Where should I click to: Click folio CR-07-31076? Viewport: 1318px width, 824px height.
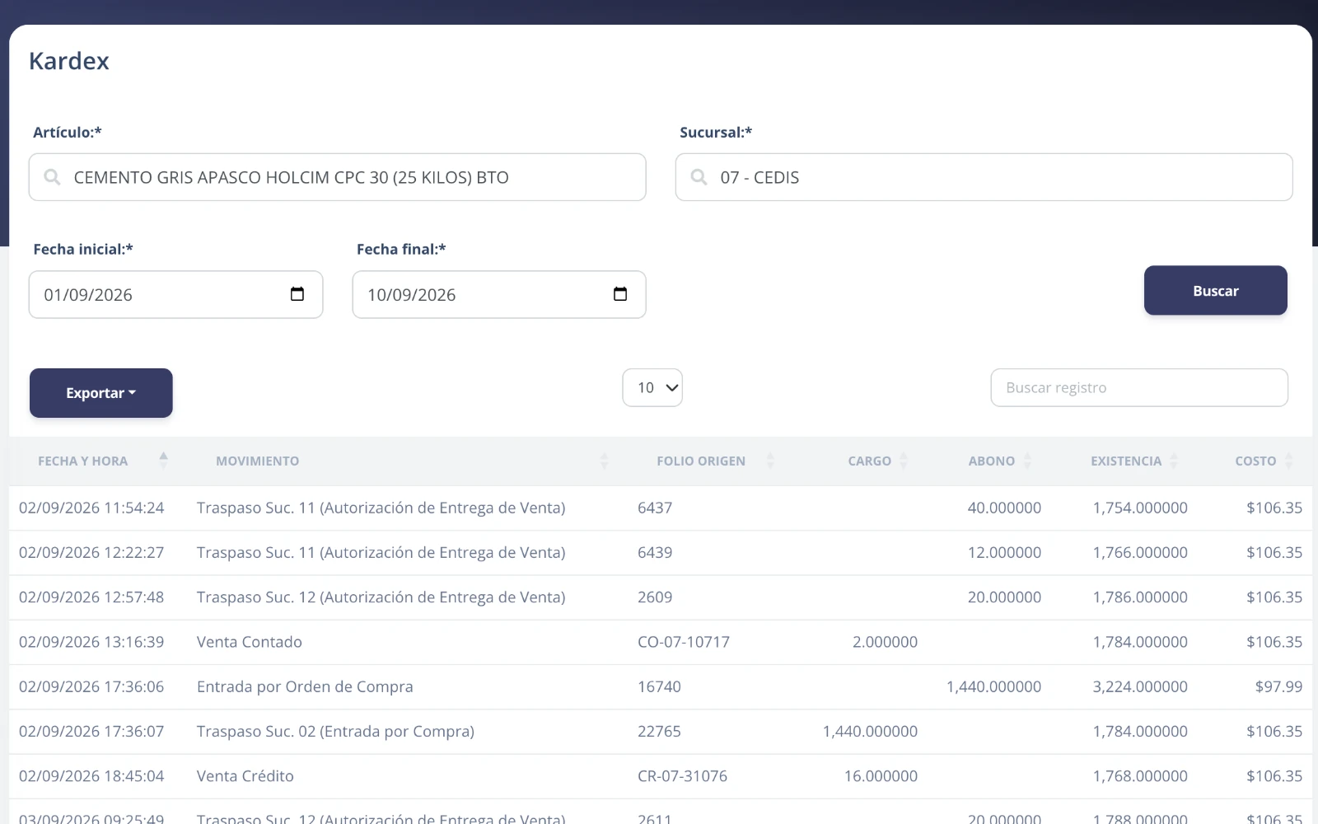(x=682, y=775)
